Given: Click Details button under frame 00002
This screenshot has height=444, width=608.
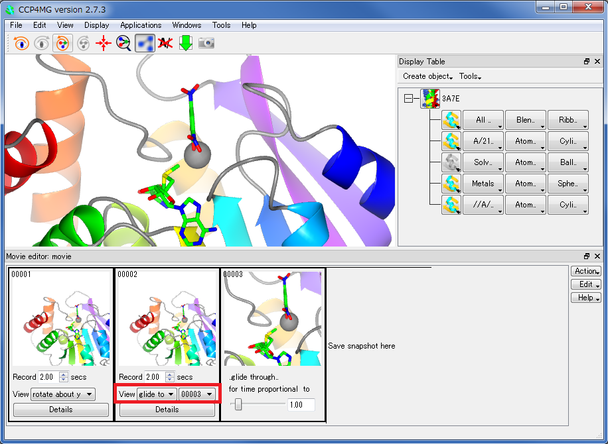Looking at the screenshot, I should coord(167,410).
